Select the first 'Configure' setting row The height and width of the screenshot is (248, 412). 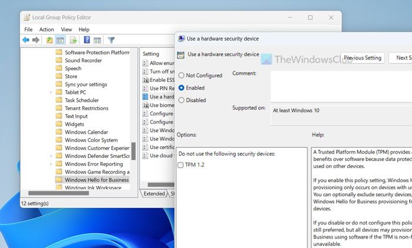(x=158, y=114)
